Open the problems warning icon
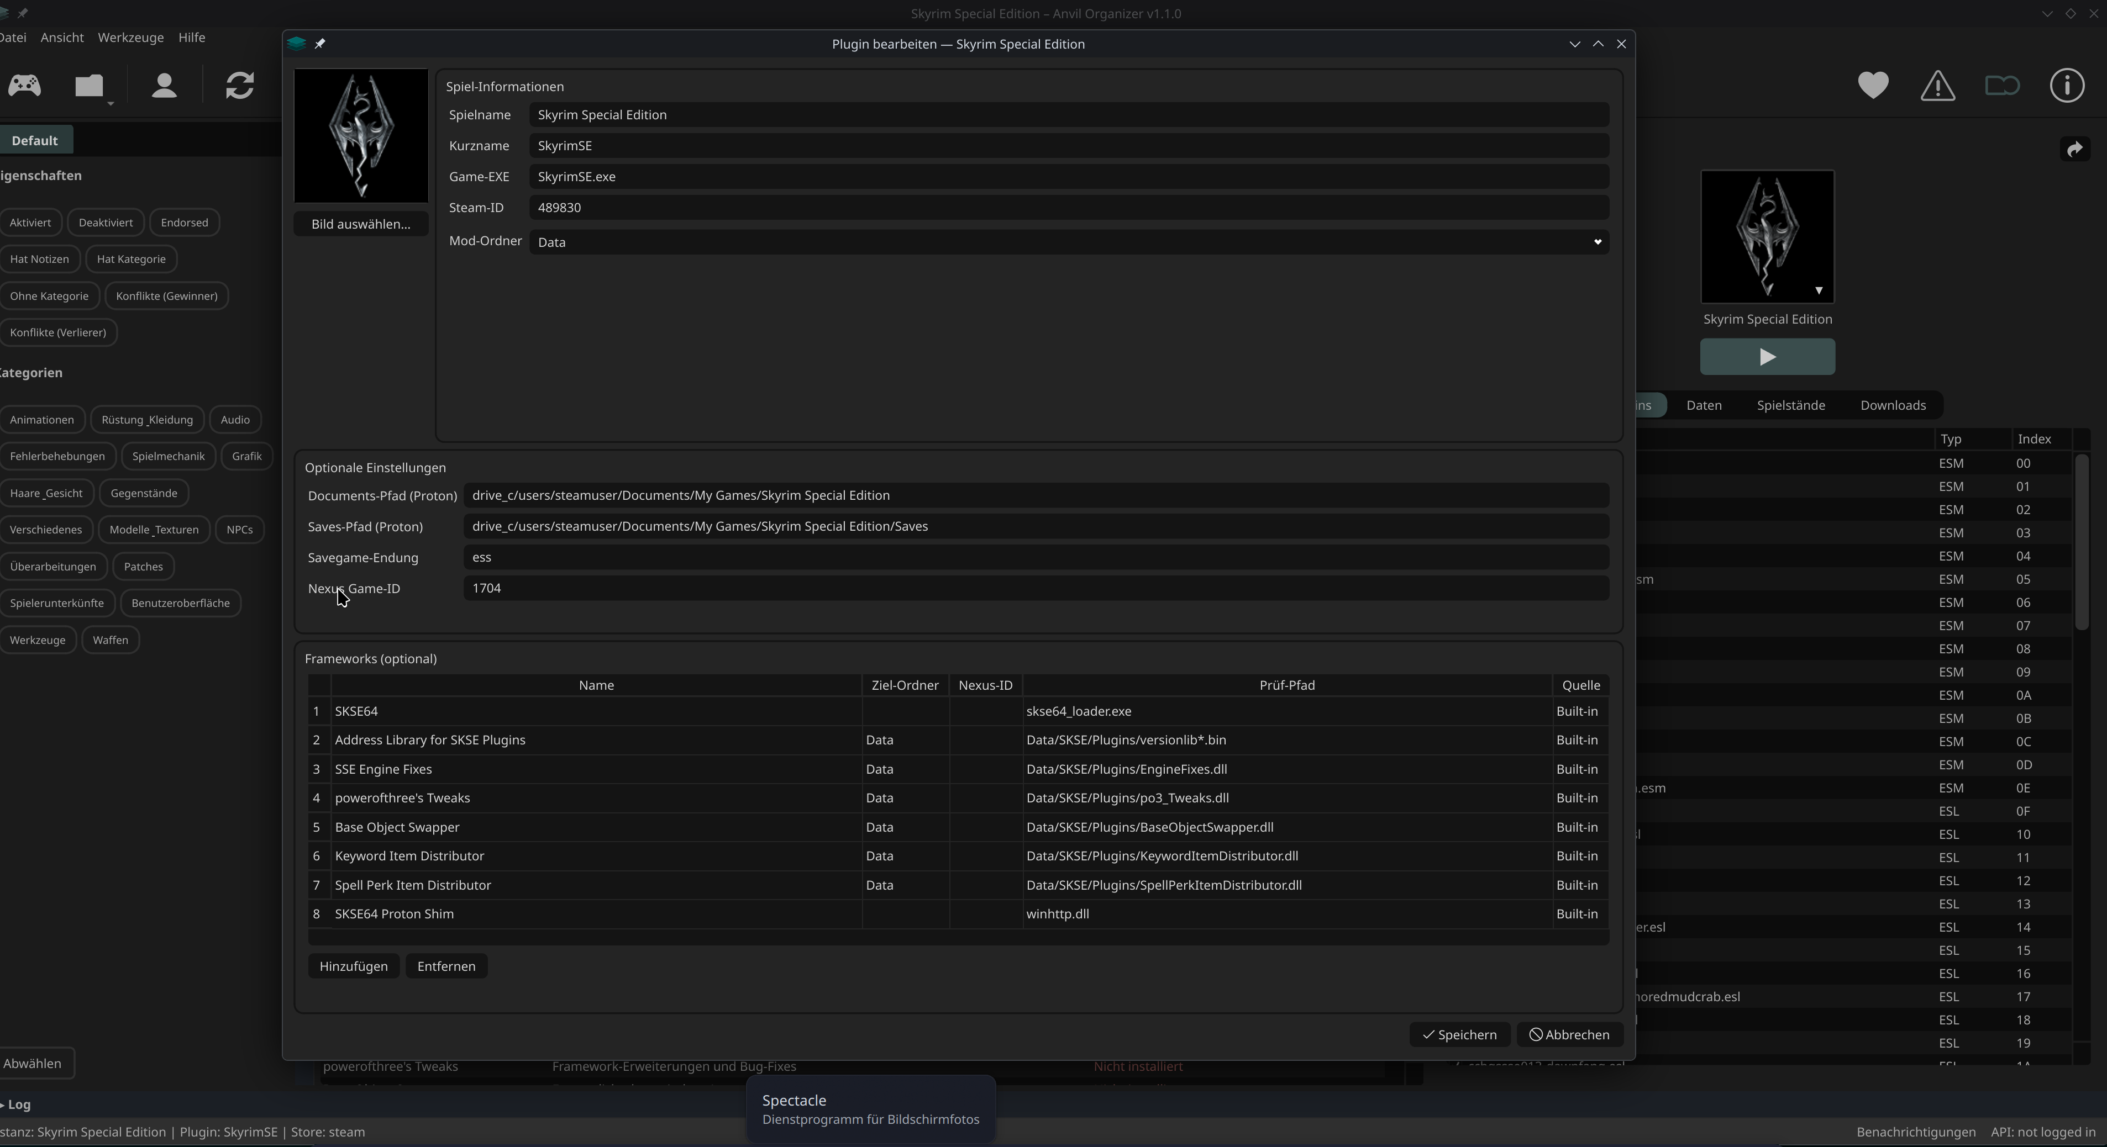 pyautogui.click(x=1937, y=85)
